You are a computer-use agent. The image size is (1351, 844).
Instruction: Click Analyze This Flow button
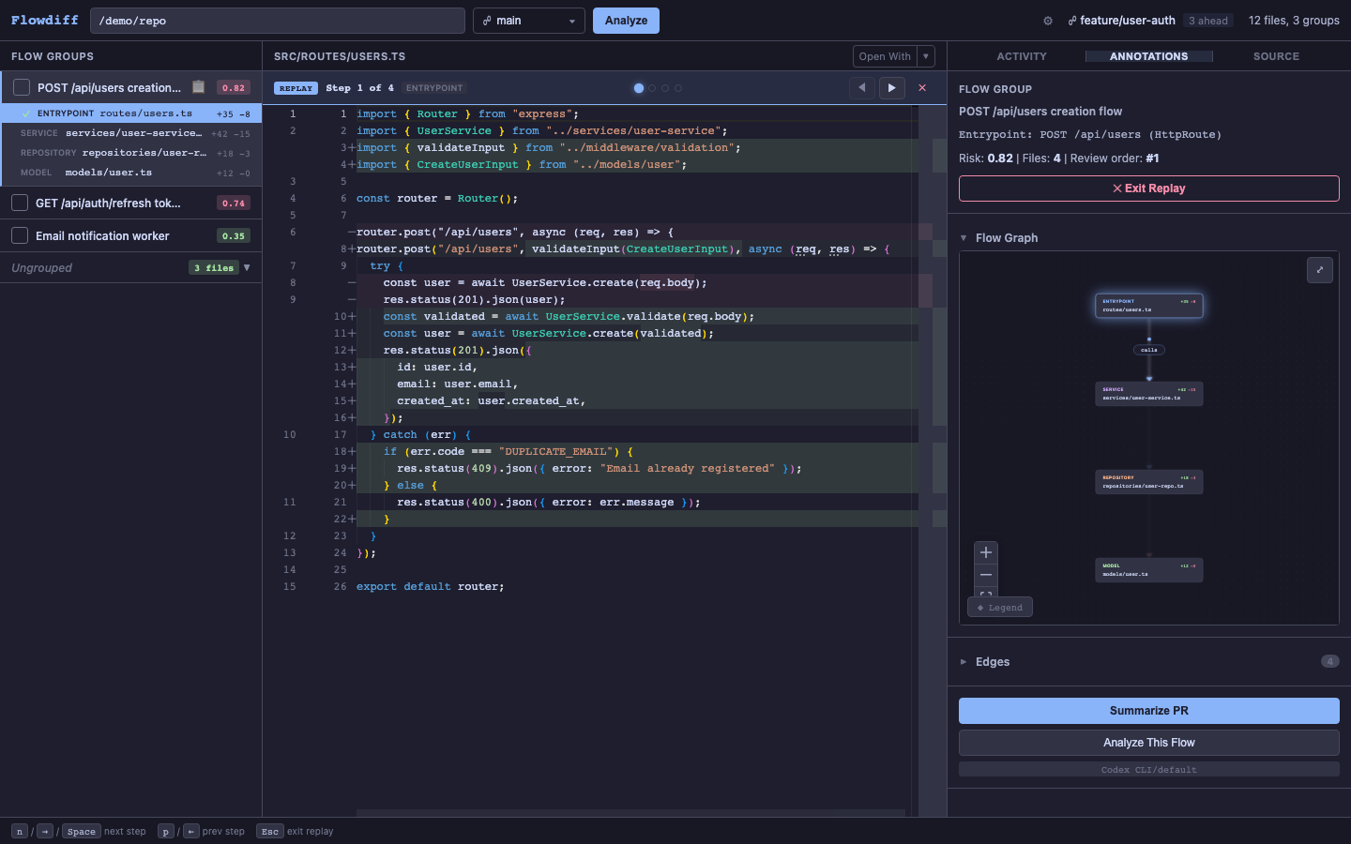pyautogui.click(x=1148, y=743)
